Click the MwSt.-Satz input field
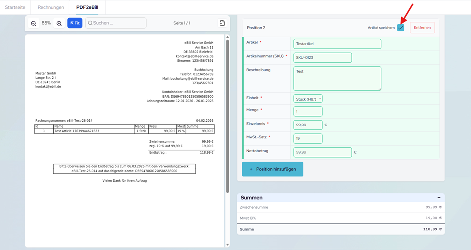This screenshot has height=250, width=471. [x=308, y=139]
